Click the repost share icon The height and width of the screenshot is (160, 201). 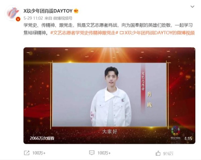pos(27,153)
